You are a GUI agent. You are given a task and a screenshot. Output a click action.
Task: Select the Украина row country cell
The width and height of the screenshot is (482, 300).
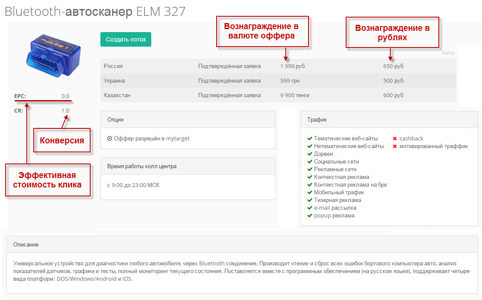115,81
